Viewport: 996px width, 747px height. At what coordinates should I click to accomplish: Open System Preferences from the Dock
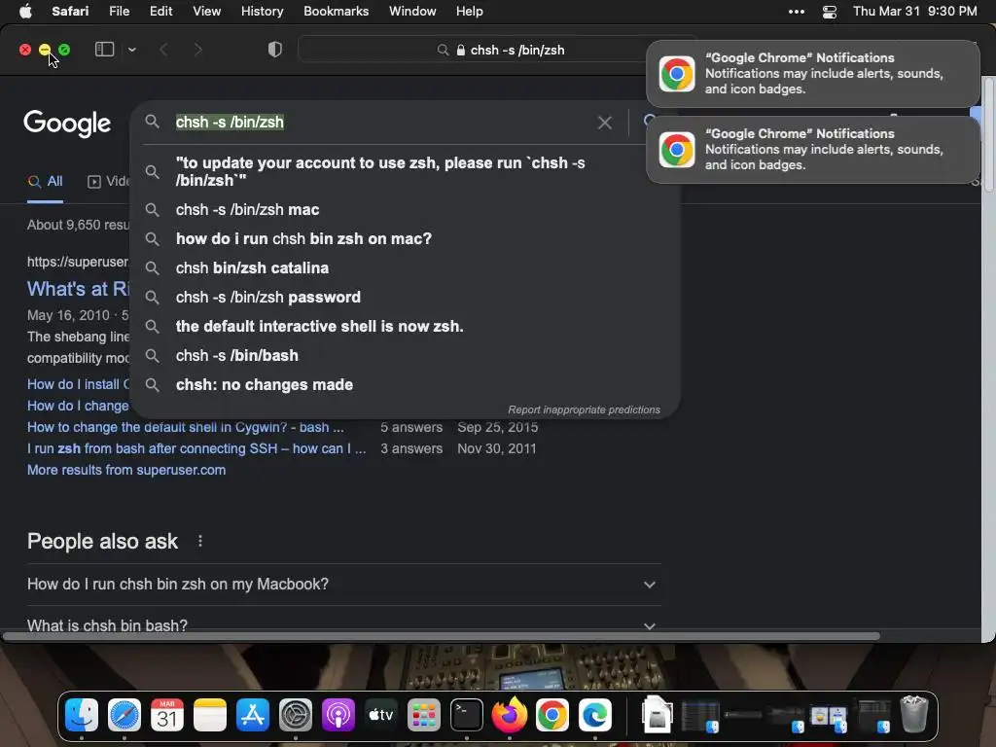tap(296, 715)
